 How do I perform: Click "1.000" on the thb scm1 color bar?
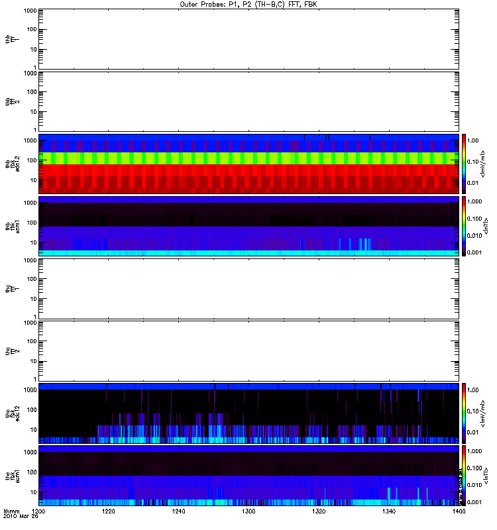click(474, 201)
